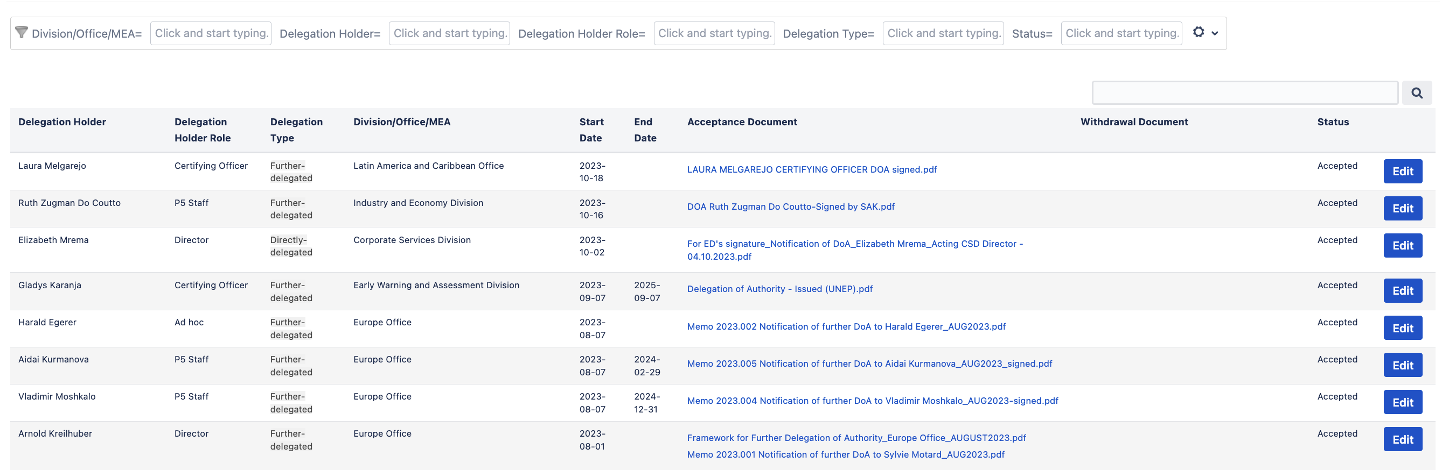Viewport: 1449px width, 470px height.
Task: Edit Arnold Kreilhuber's delegation row
Action: [x=1403, y=439]
